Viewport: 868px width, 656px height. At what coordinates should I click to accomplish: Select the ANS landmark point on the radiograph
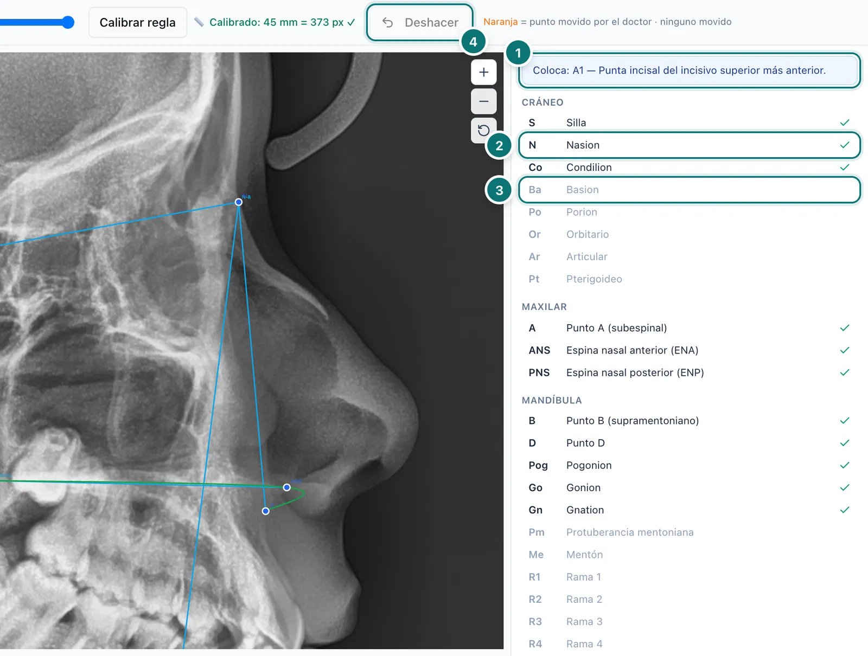(287, 487)
